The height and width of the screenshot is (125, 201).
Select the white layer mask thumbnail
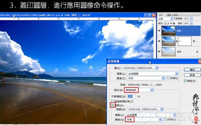[185, 41]
